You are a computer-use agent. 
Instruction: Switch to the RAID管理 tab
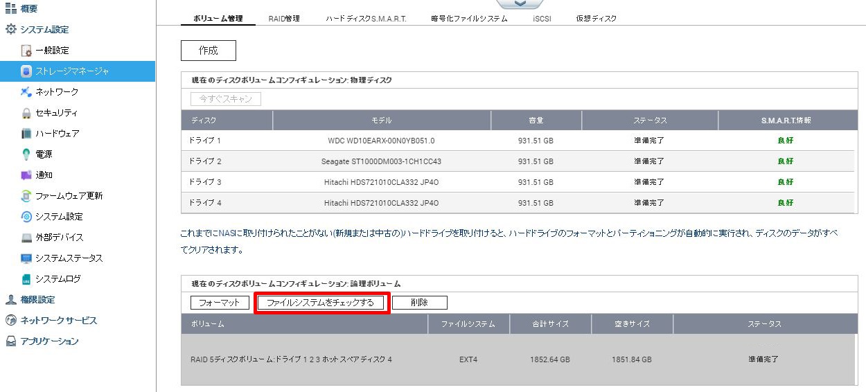(x=284, y=19)
